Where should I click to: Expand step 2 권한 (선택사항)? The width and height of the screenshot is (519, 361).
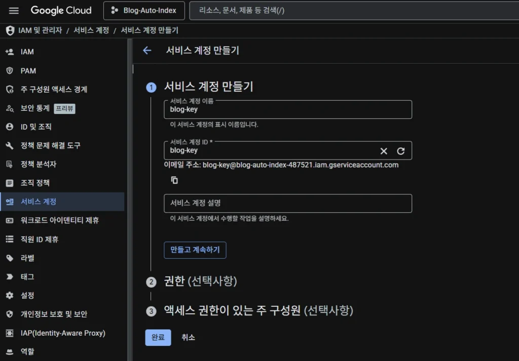200,282
